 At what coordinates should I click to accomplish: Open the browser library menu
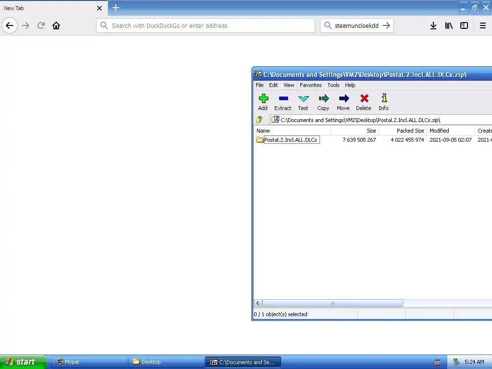click(x=449, y=25)
